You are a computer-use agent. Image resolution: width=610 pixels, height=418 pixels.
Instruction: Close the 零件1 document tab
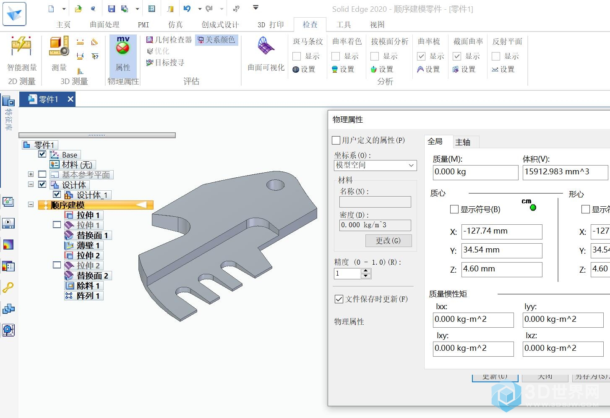coord(70,99)
